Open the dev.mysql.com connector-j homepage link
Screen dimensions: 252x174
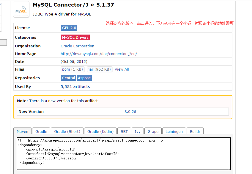99,54
